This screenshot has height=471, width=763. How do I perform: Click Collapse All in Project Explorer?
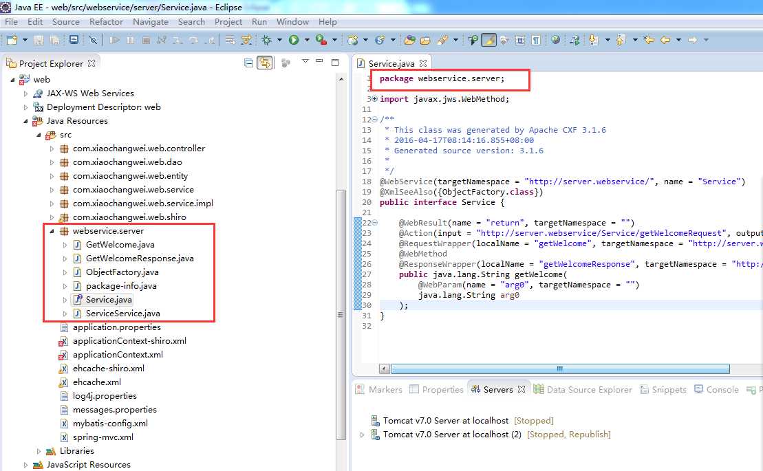tap(248, 63)
